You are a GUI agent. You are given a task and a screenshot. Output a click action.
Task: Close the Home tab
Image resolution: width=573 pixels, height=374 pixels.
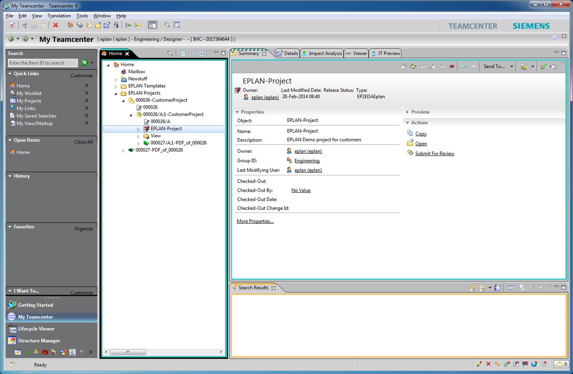[127, 54]
